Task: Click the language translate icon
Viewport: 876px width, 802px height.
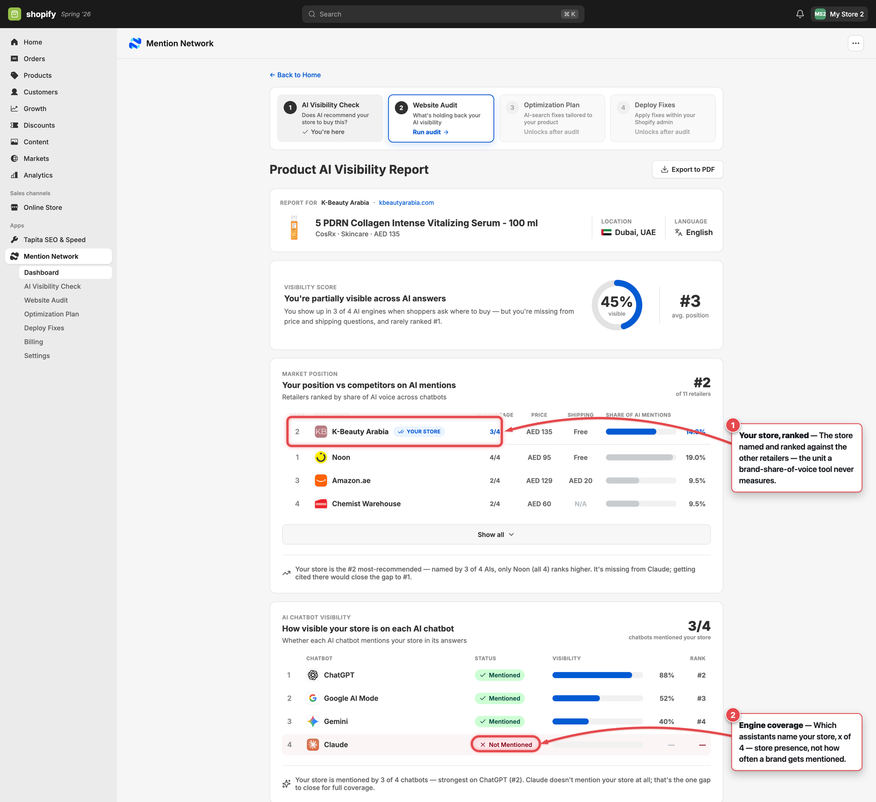Action: tap(678, 232)
